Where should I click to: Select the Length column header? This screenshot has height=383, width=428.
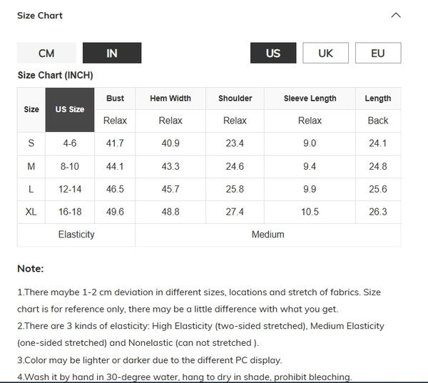coord(377,98)
